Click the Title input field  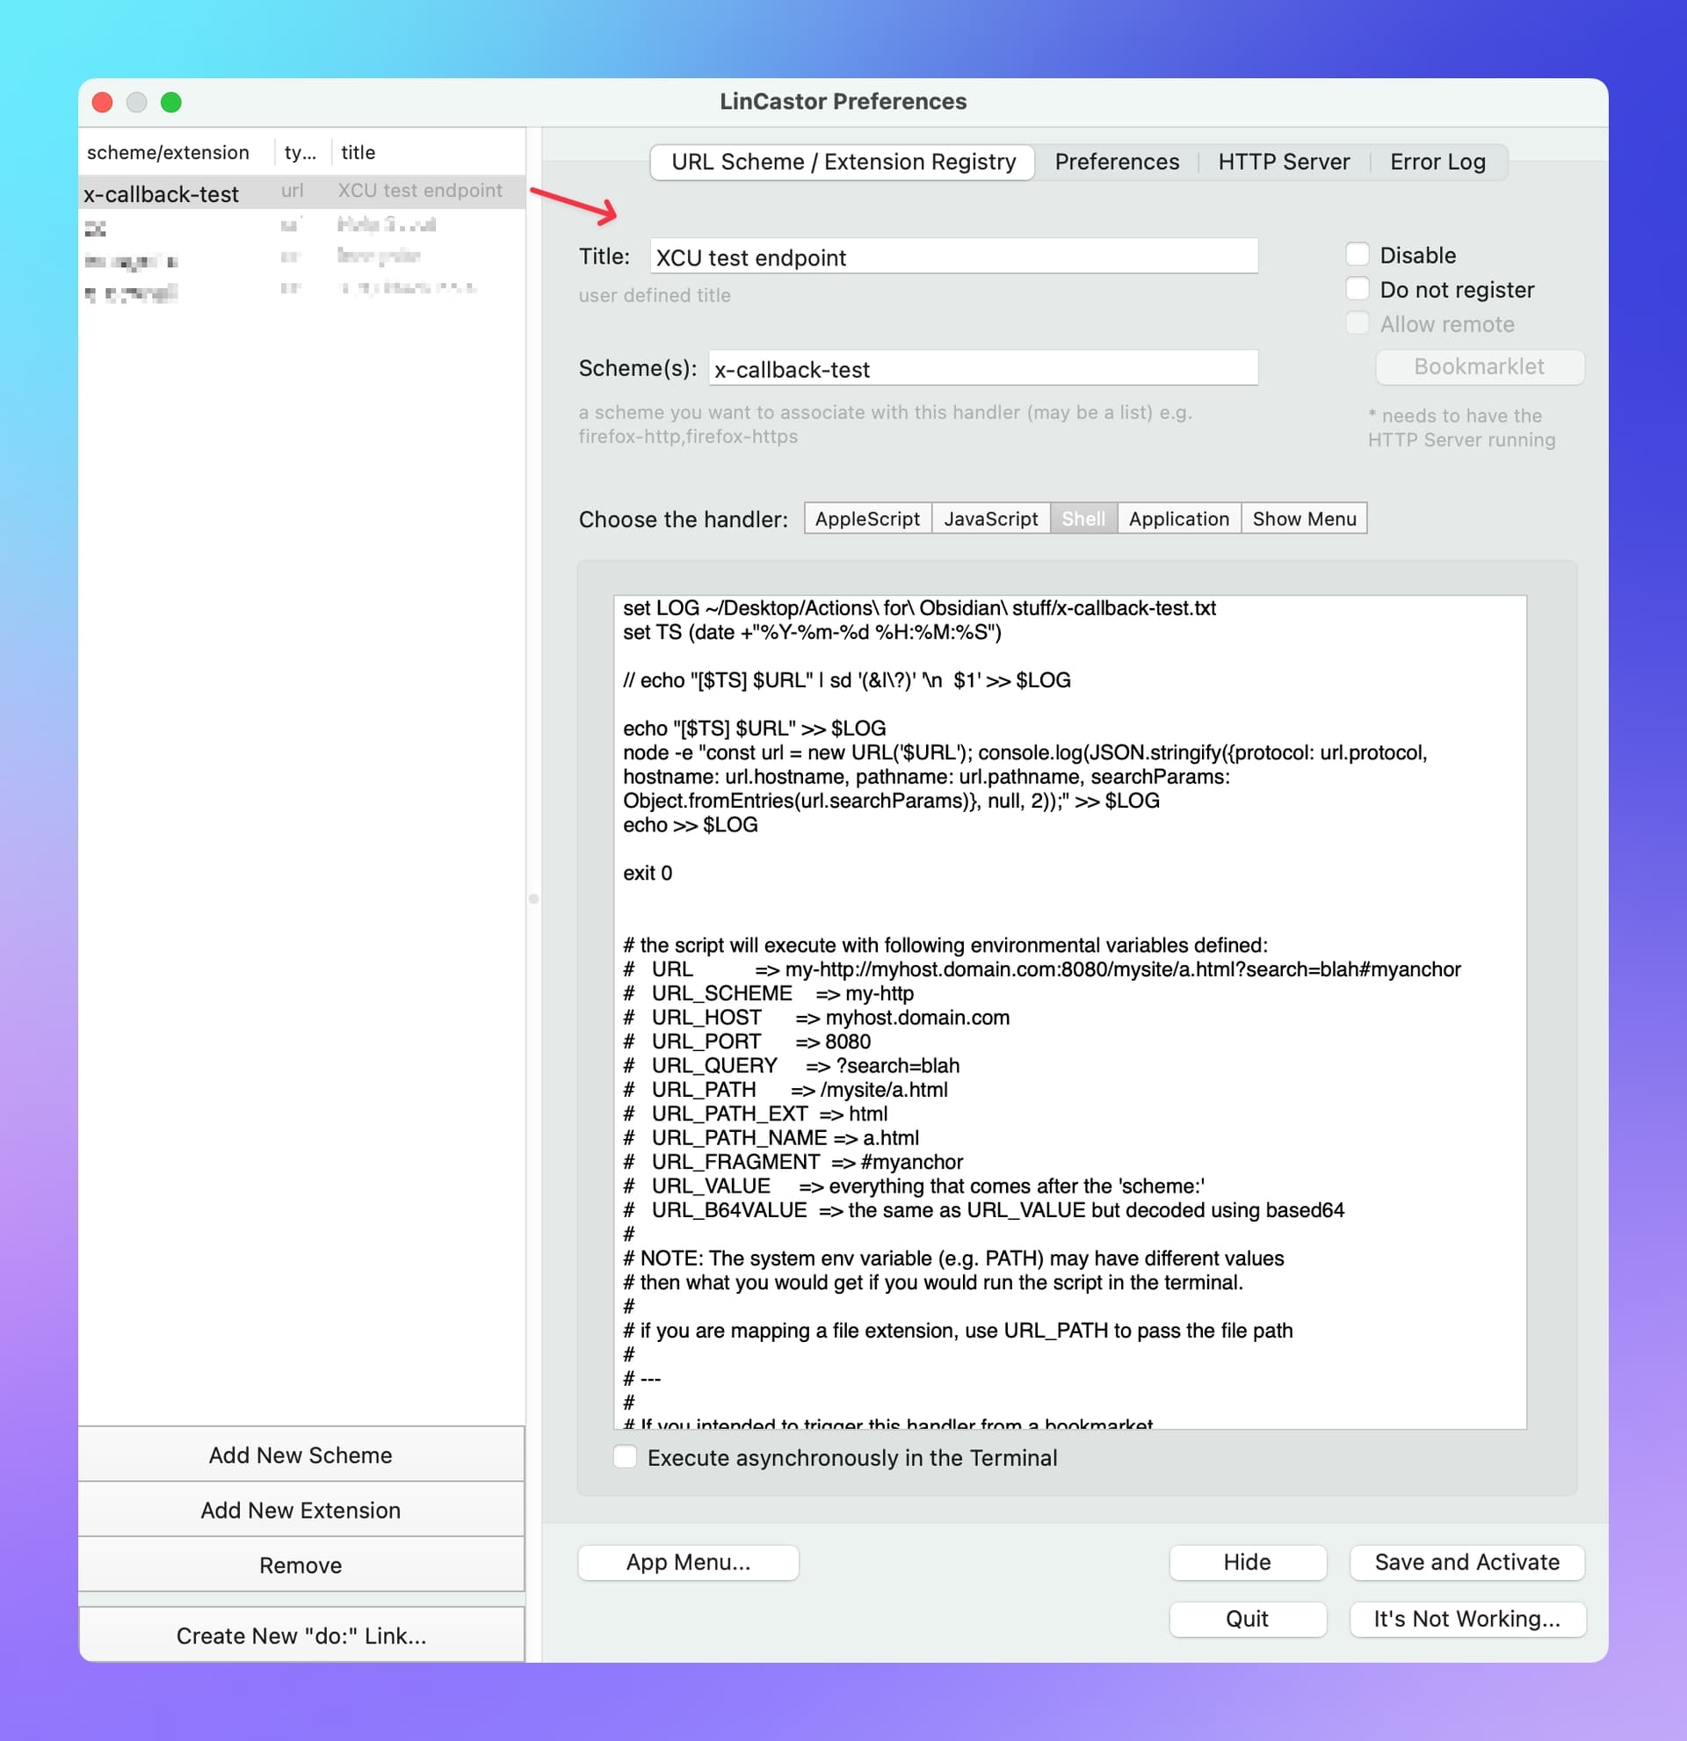pos(952,257)
